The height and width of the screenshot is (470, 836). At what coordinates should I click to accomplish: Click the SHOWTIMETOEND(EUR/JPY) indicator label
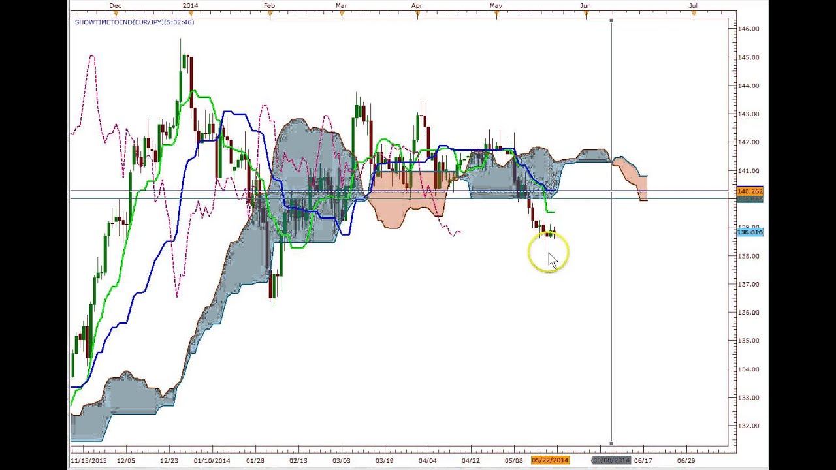134,22
